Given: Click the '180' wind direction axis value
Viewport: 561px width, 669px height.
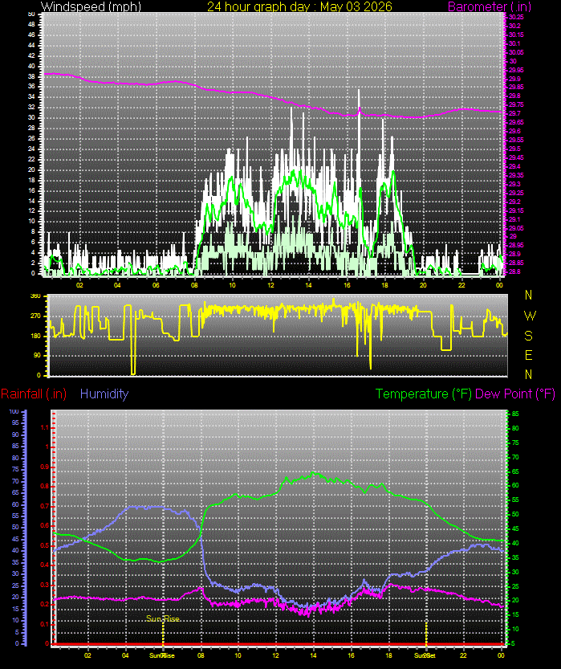Looking at the screenshot, I should [35, 336].
